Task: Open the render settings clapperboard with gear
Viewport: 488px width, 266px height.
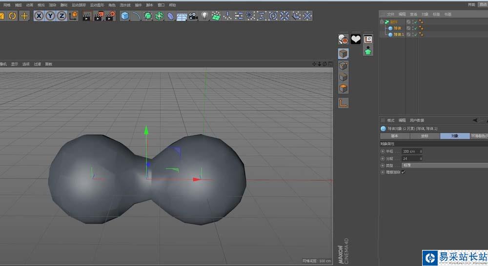Action: (110, 16)
